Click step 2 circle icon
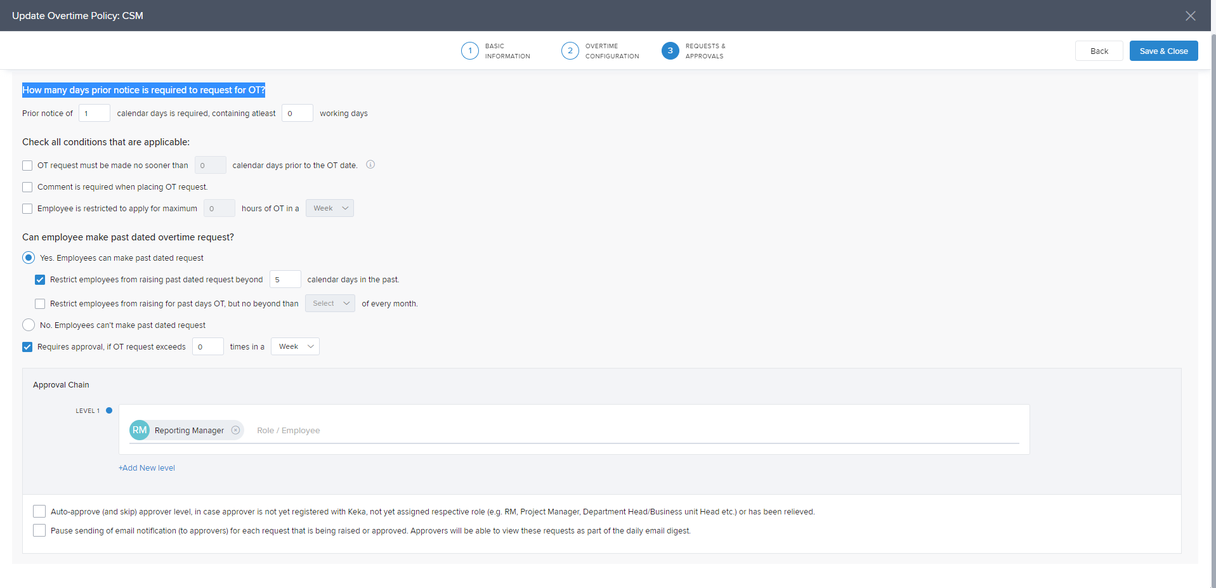Screen dimensions: 1216x588 click(x=570, y=51)
